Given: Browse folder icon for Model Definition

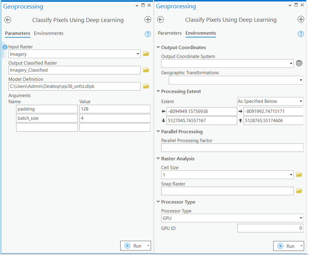Looking at the screenshot, I should coord(146,86).
